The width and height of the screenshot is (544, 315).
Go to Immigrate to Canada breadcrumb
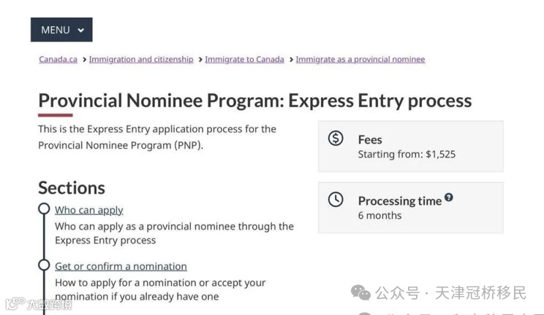[x=244, y=60]
